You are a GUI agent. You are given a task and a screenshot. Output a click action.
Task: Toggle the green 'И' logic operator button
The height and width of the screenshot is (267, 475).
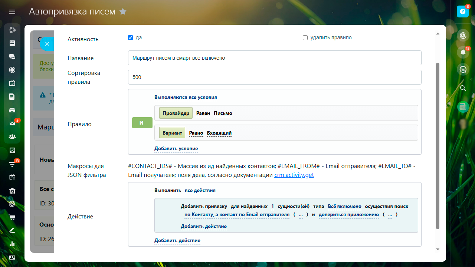142,123
